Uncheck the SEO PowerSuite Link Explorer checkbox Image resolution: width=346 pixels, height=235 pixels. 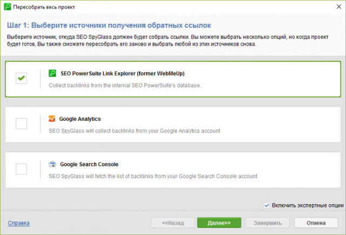(22, 79)
